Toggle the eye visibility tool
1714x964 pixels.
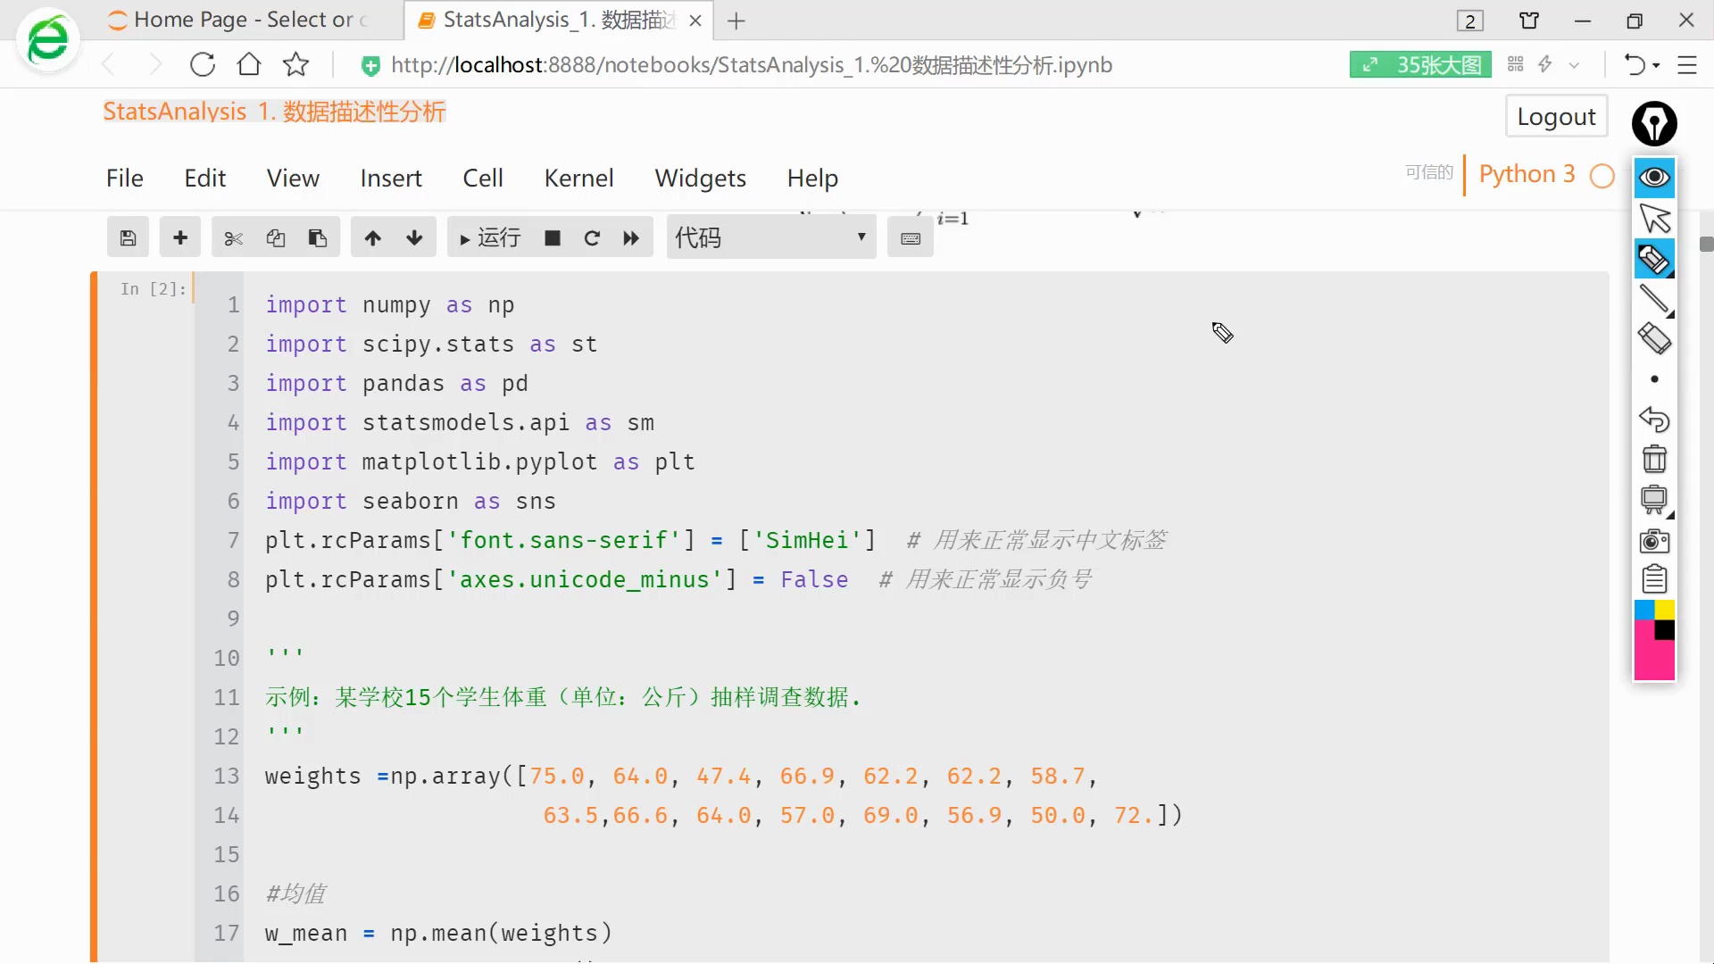(x=1654, y=178)
